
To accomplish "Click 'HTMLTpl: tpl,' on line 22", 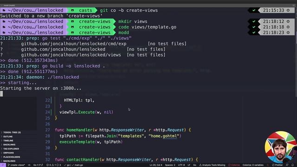I will [x=79, y=100].
